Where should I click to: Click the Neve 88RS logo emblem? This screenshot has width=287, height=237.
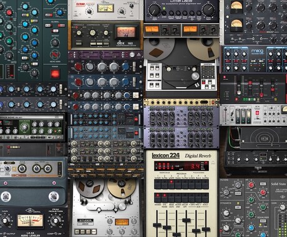[x=55, y=55]
